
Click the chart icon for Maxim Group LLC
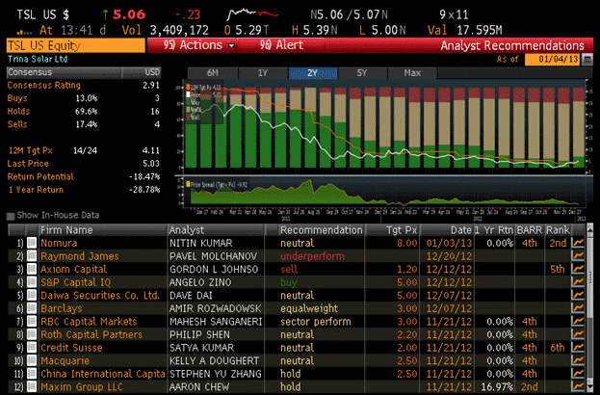(x=578, y=386)
